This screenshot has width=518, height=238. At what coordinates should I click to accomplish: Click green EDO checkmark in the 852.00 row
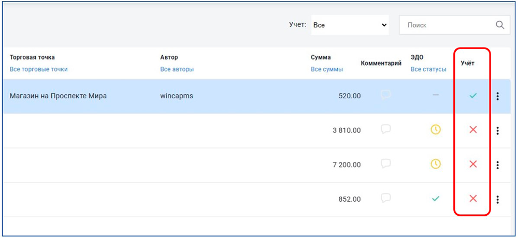click(436, 199)
